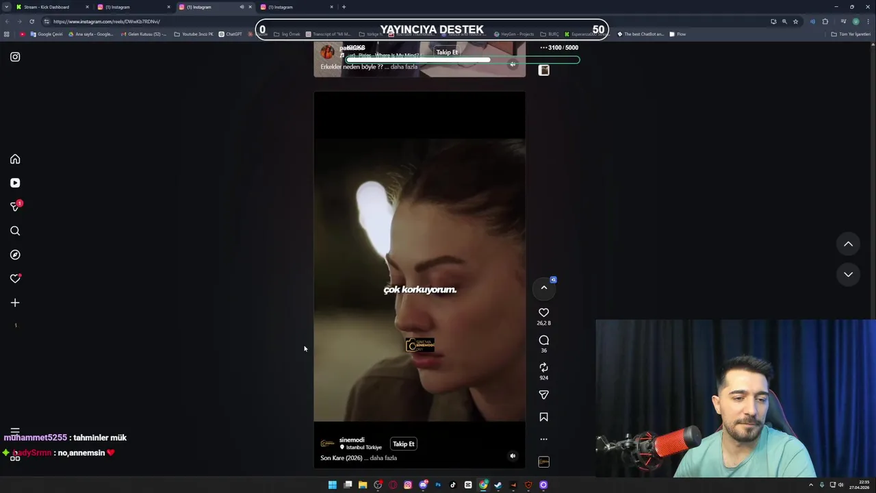Expand caption with 'daha fazla' on Son Kare
This screenshot has height=493, width=876.
[x=383, y=458]
